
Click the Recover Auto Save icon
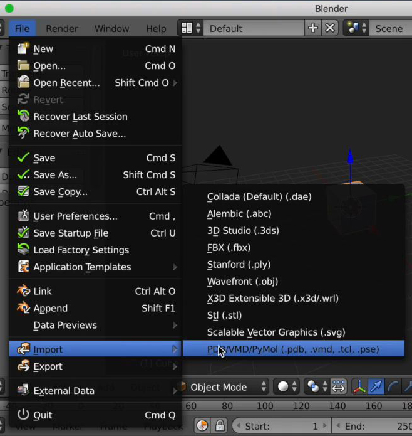tap(23, 133)
